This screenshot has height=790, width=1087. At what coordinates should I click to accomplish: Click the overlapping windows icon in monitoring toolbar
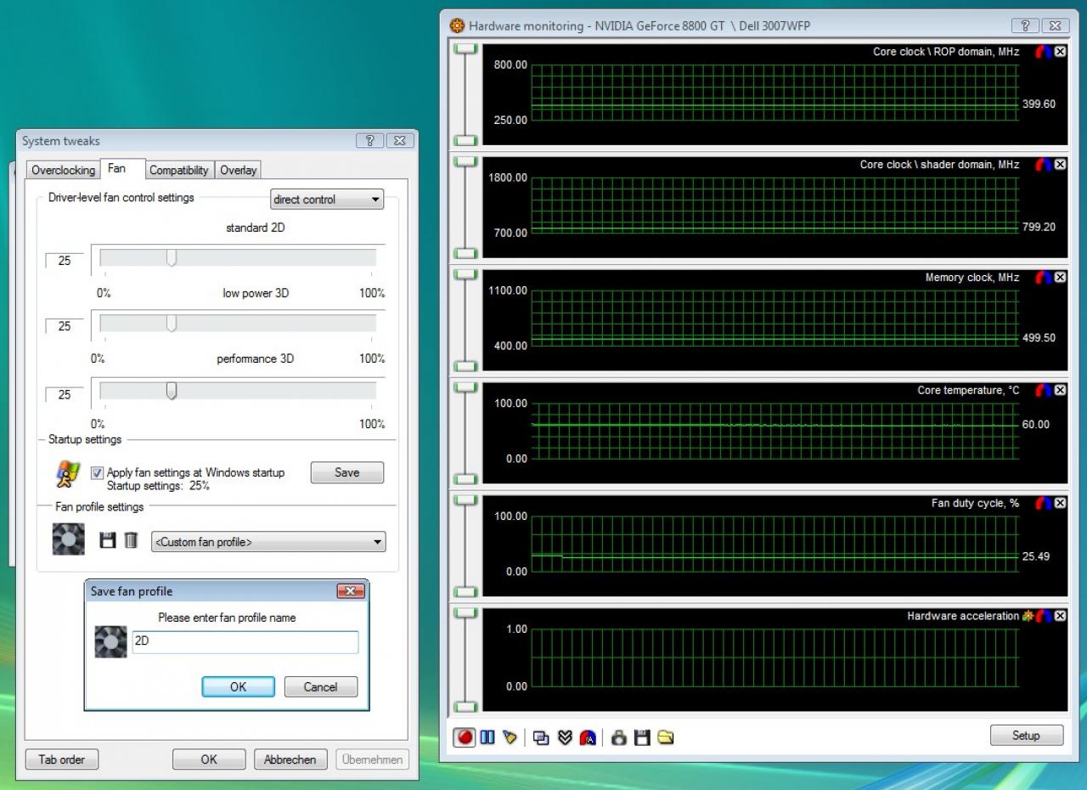pyautogui.click(x=541, y=737)
